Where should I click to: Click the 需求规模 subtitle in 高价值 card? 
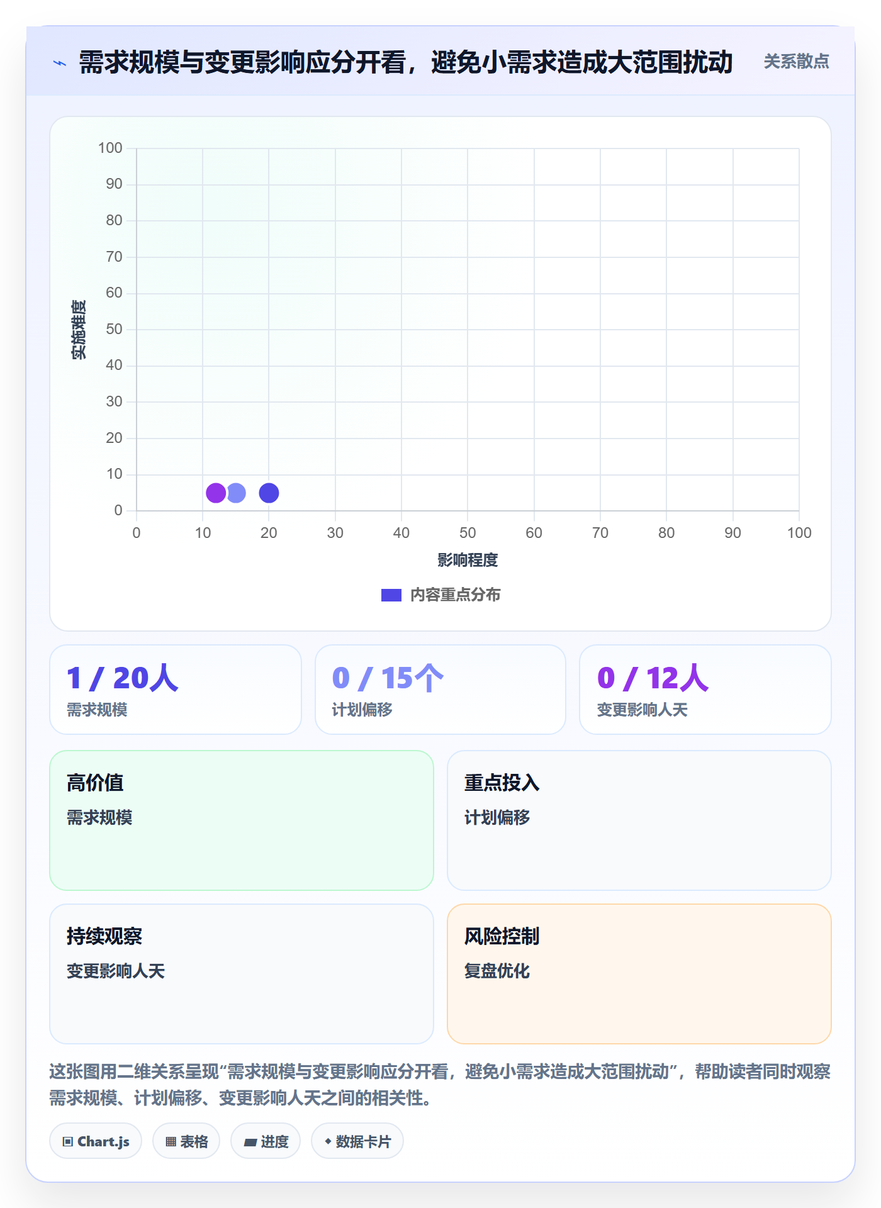[99, 817]
